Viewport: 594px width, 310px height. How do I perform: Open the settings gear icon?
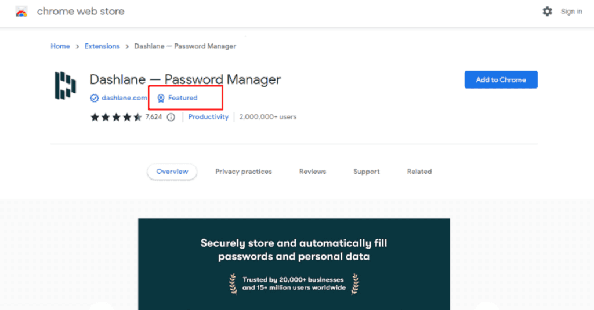[547, 12]
